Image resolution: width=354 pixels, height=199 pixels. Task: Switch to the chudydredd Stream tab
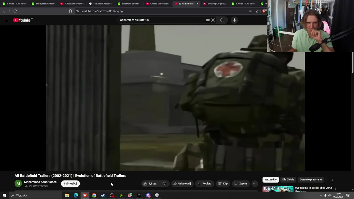[x=43, y=4]
